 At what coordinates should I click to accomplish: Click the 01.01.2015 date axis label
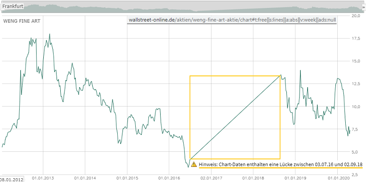click(x=127, y=179)
